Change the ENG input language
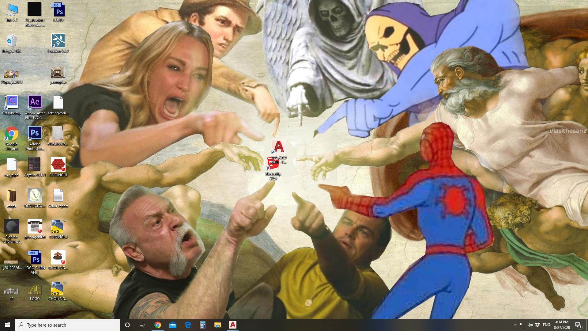The height and width of the screenshot is (331, 588). point(546,325)
